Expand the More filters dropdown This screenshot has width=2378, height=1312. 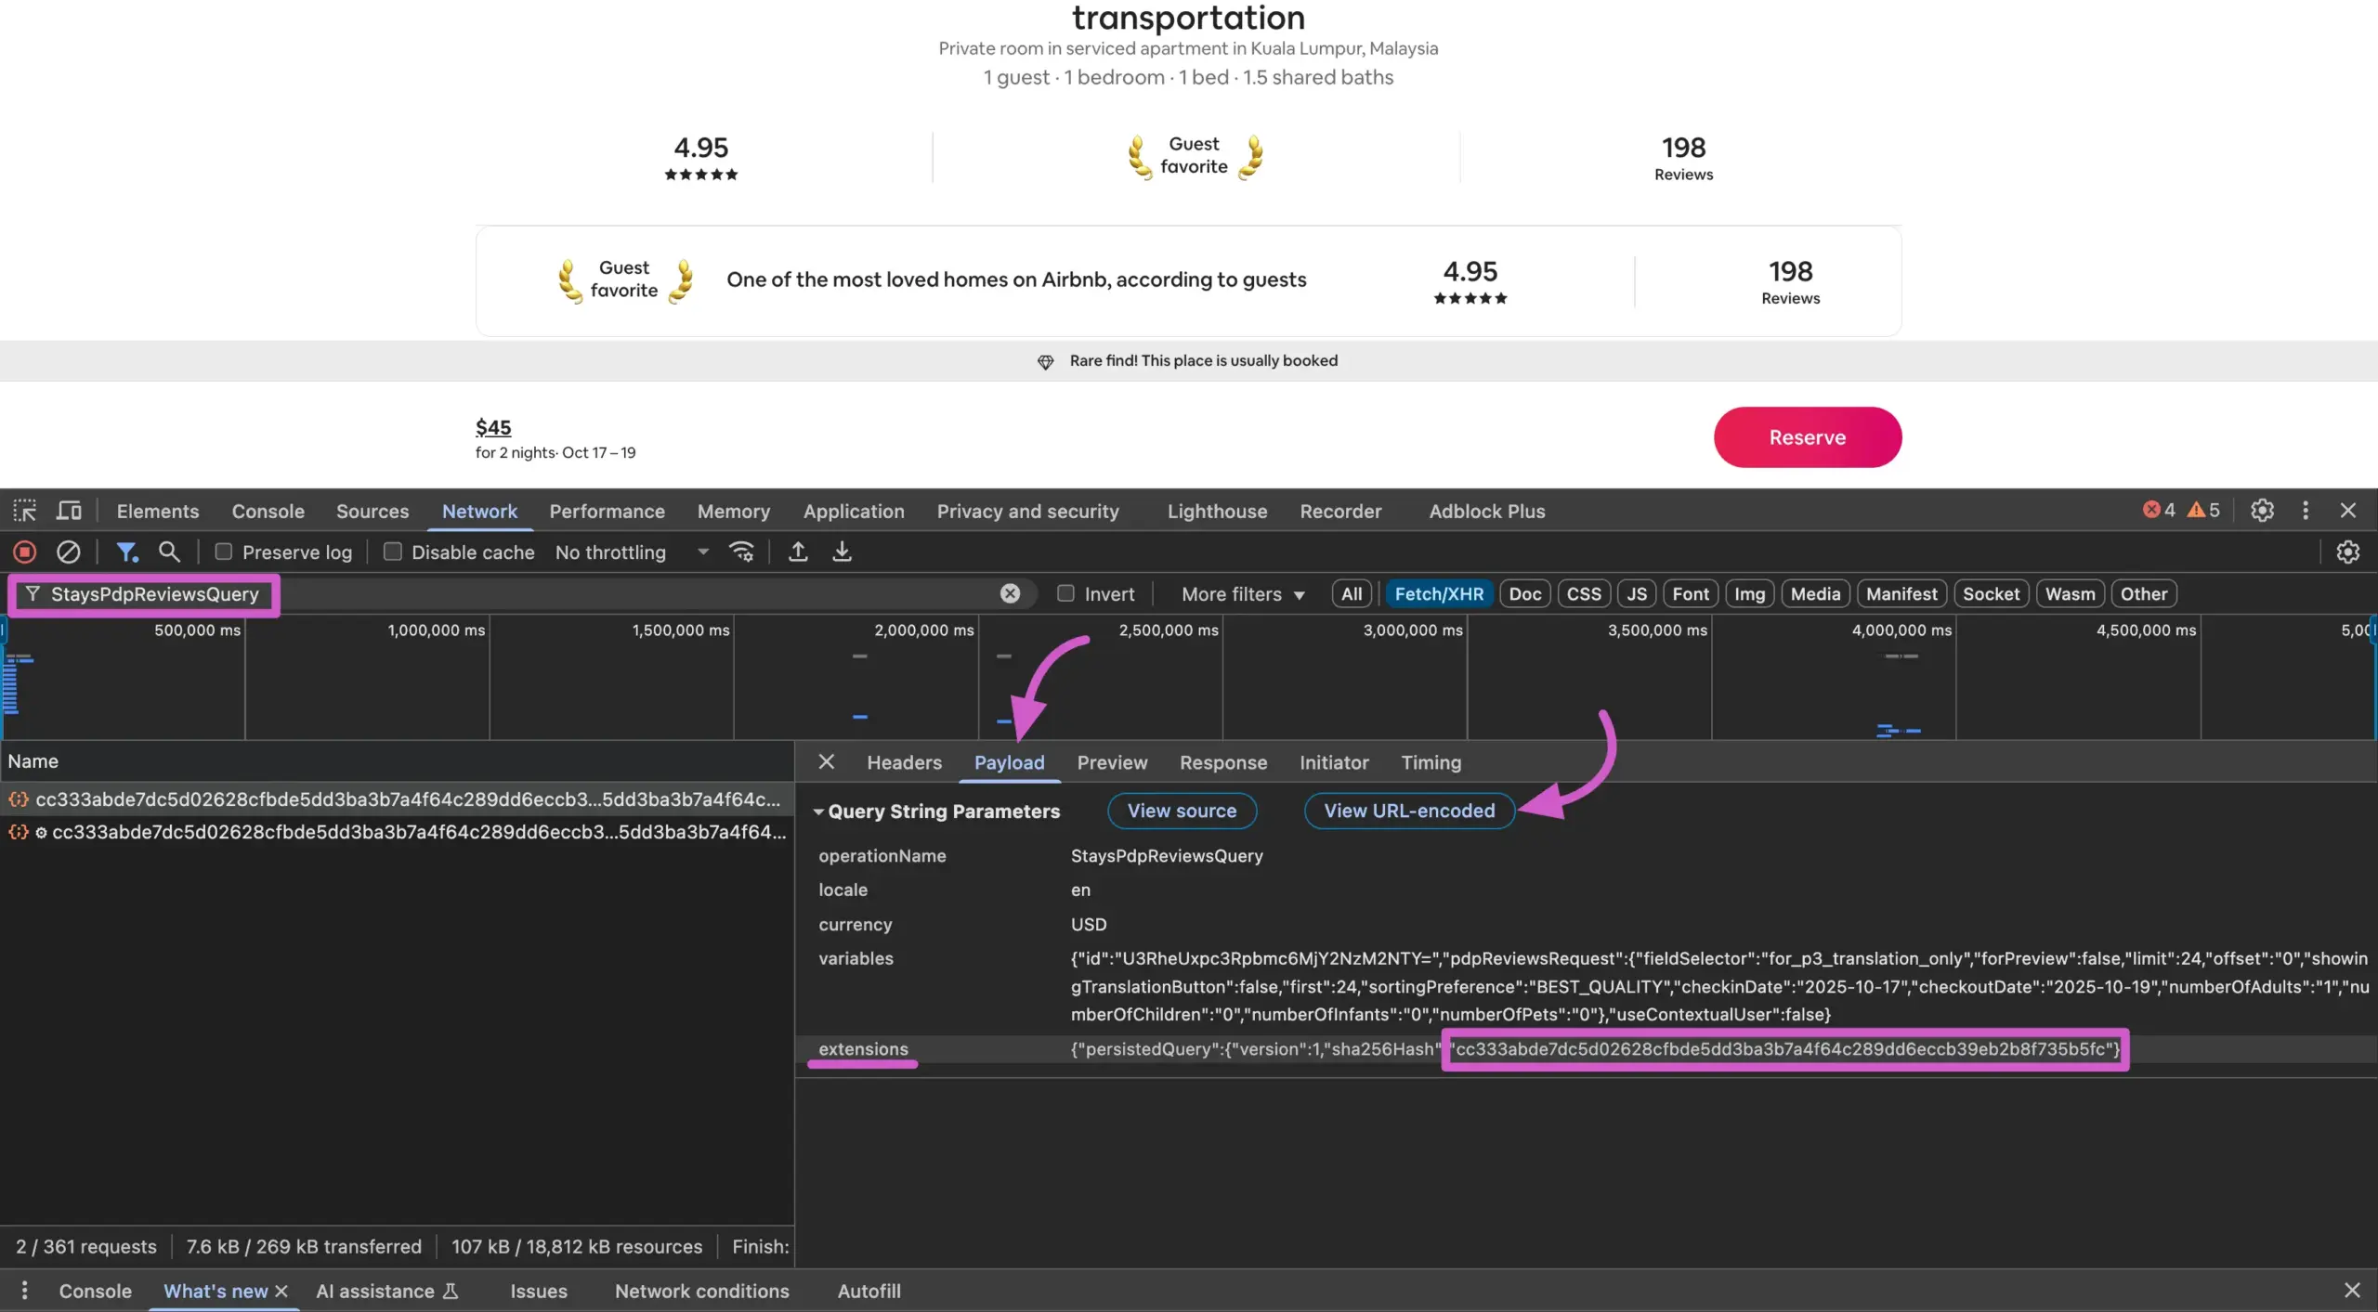coord(1242,594)
